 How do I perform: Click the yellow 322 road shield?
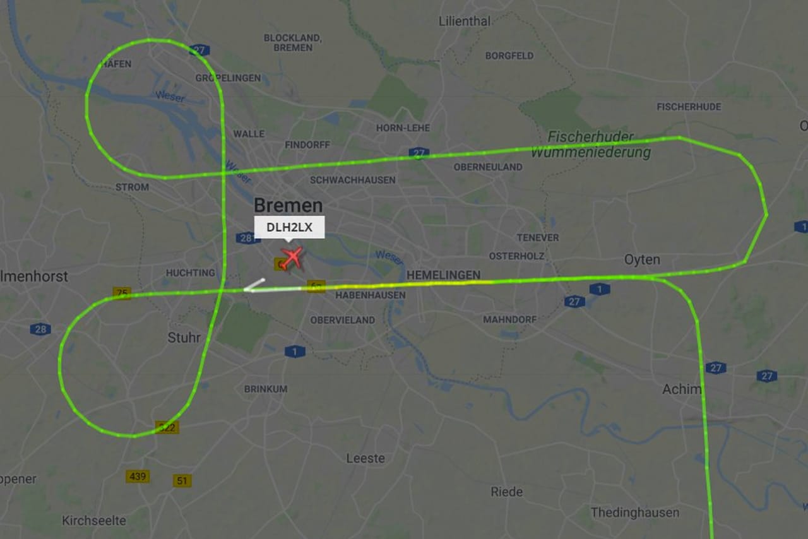pos(167,427)
